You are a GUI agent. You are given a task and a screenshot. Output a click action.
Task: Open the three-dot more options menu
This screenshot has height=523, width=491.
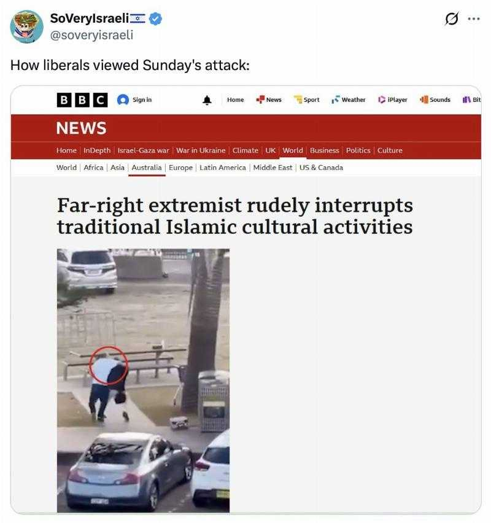coord(474,19)
